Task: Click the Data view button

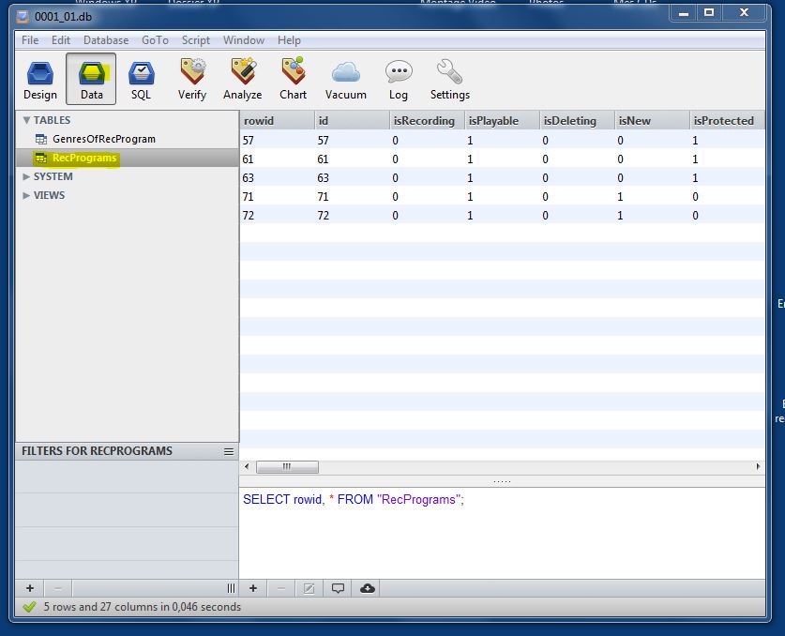Action: 91,79
